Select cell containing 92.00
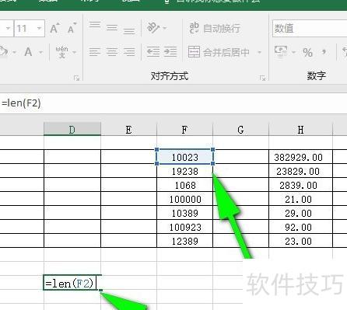The height and width of the screenshot is (310, 347). coord(300,227)
